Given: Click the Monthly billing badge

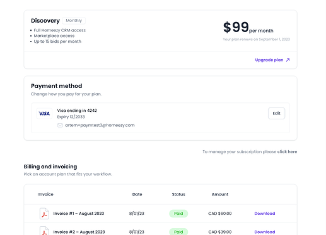Looking at the screenshot, I should (74, 21).
